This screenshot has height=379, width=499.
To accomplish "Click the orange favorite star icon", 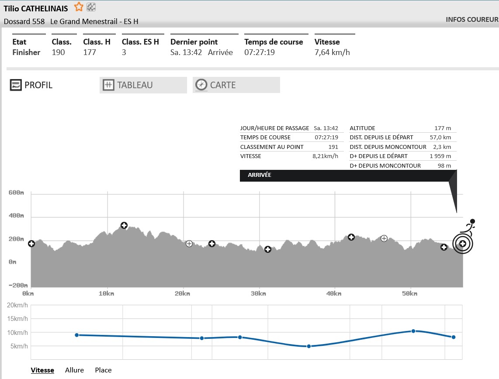I will (x=79, y=7).
